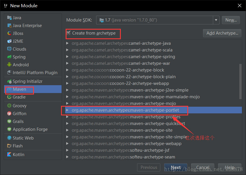The height and width of the screenshot is (175, 246).
Task: Expand the softeu-archetype-jsf node
Action: pos(67,150)
